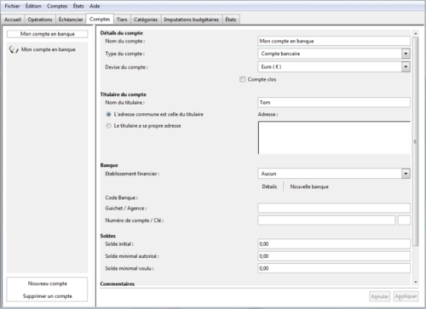Click the Numéro de compte input field
Image resolution: width=426 pixels, height=309 pixels.
pyautogui.click(x=326, y=220)
